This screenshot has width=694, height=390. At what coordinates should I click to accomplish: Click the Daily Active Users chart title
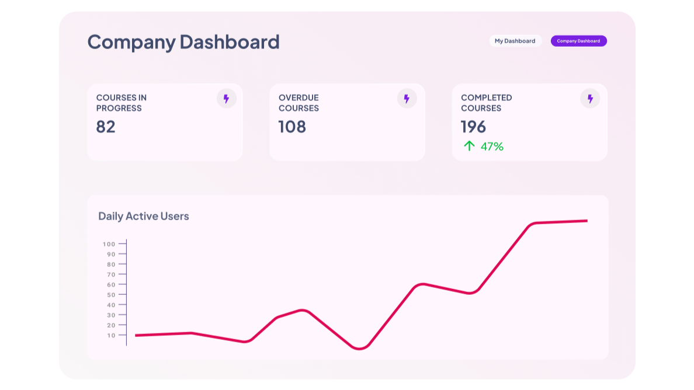144,216
